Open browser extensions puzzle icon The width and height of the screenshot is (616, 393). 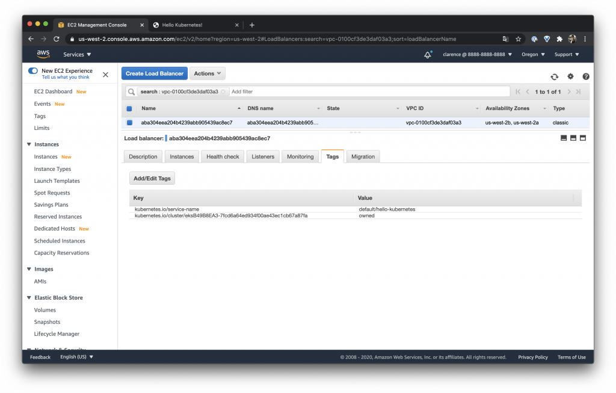(559, 39)
